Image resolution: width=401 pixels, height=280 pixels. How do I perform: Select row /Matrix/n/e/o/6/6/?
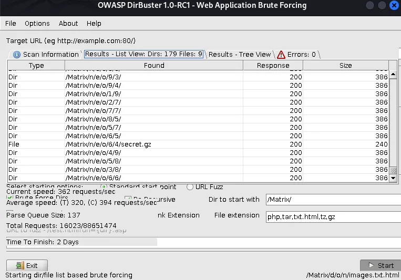(198, 178)
